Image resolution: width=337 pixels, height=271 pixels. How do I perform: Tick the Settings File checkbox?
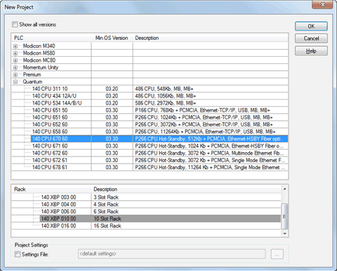(x=18, y=254)
